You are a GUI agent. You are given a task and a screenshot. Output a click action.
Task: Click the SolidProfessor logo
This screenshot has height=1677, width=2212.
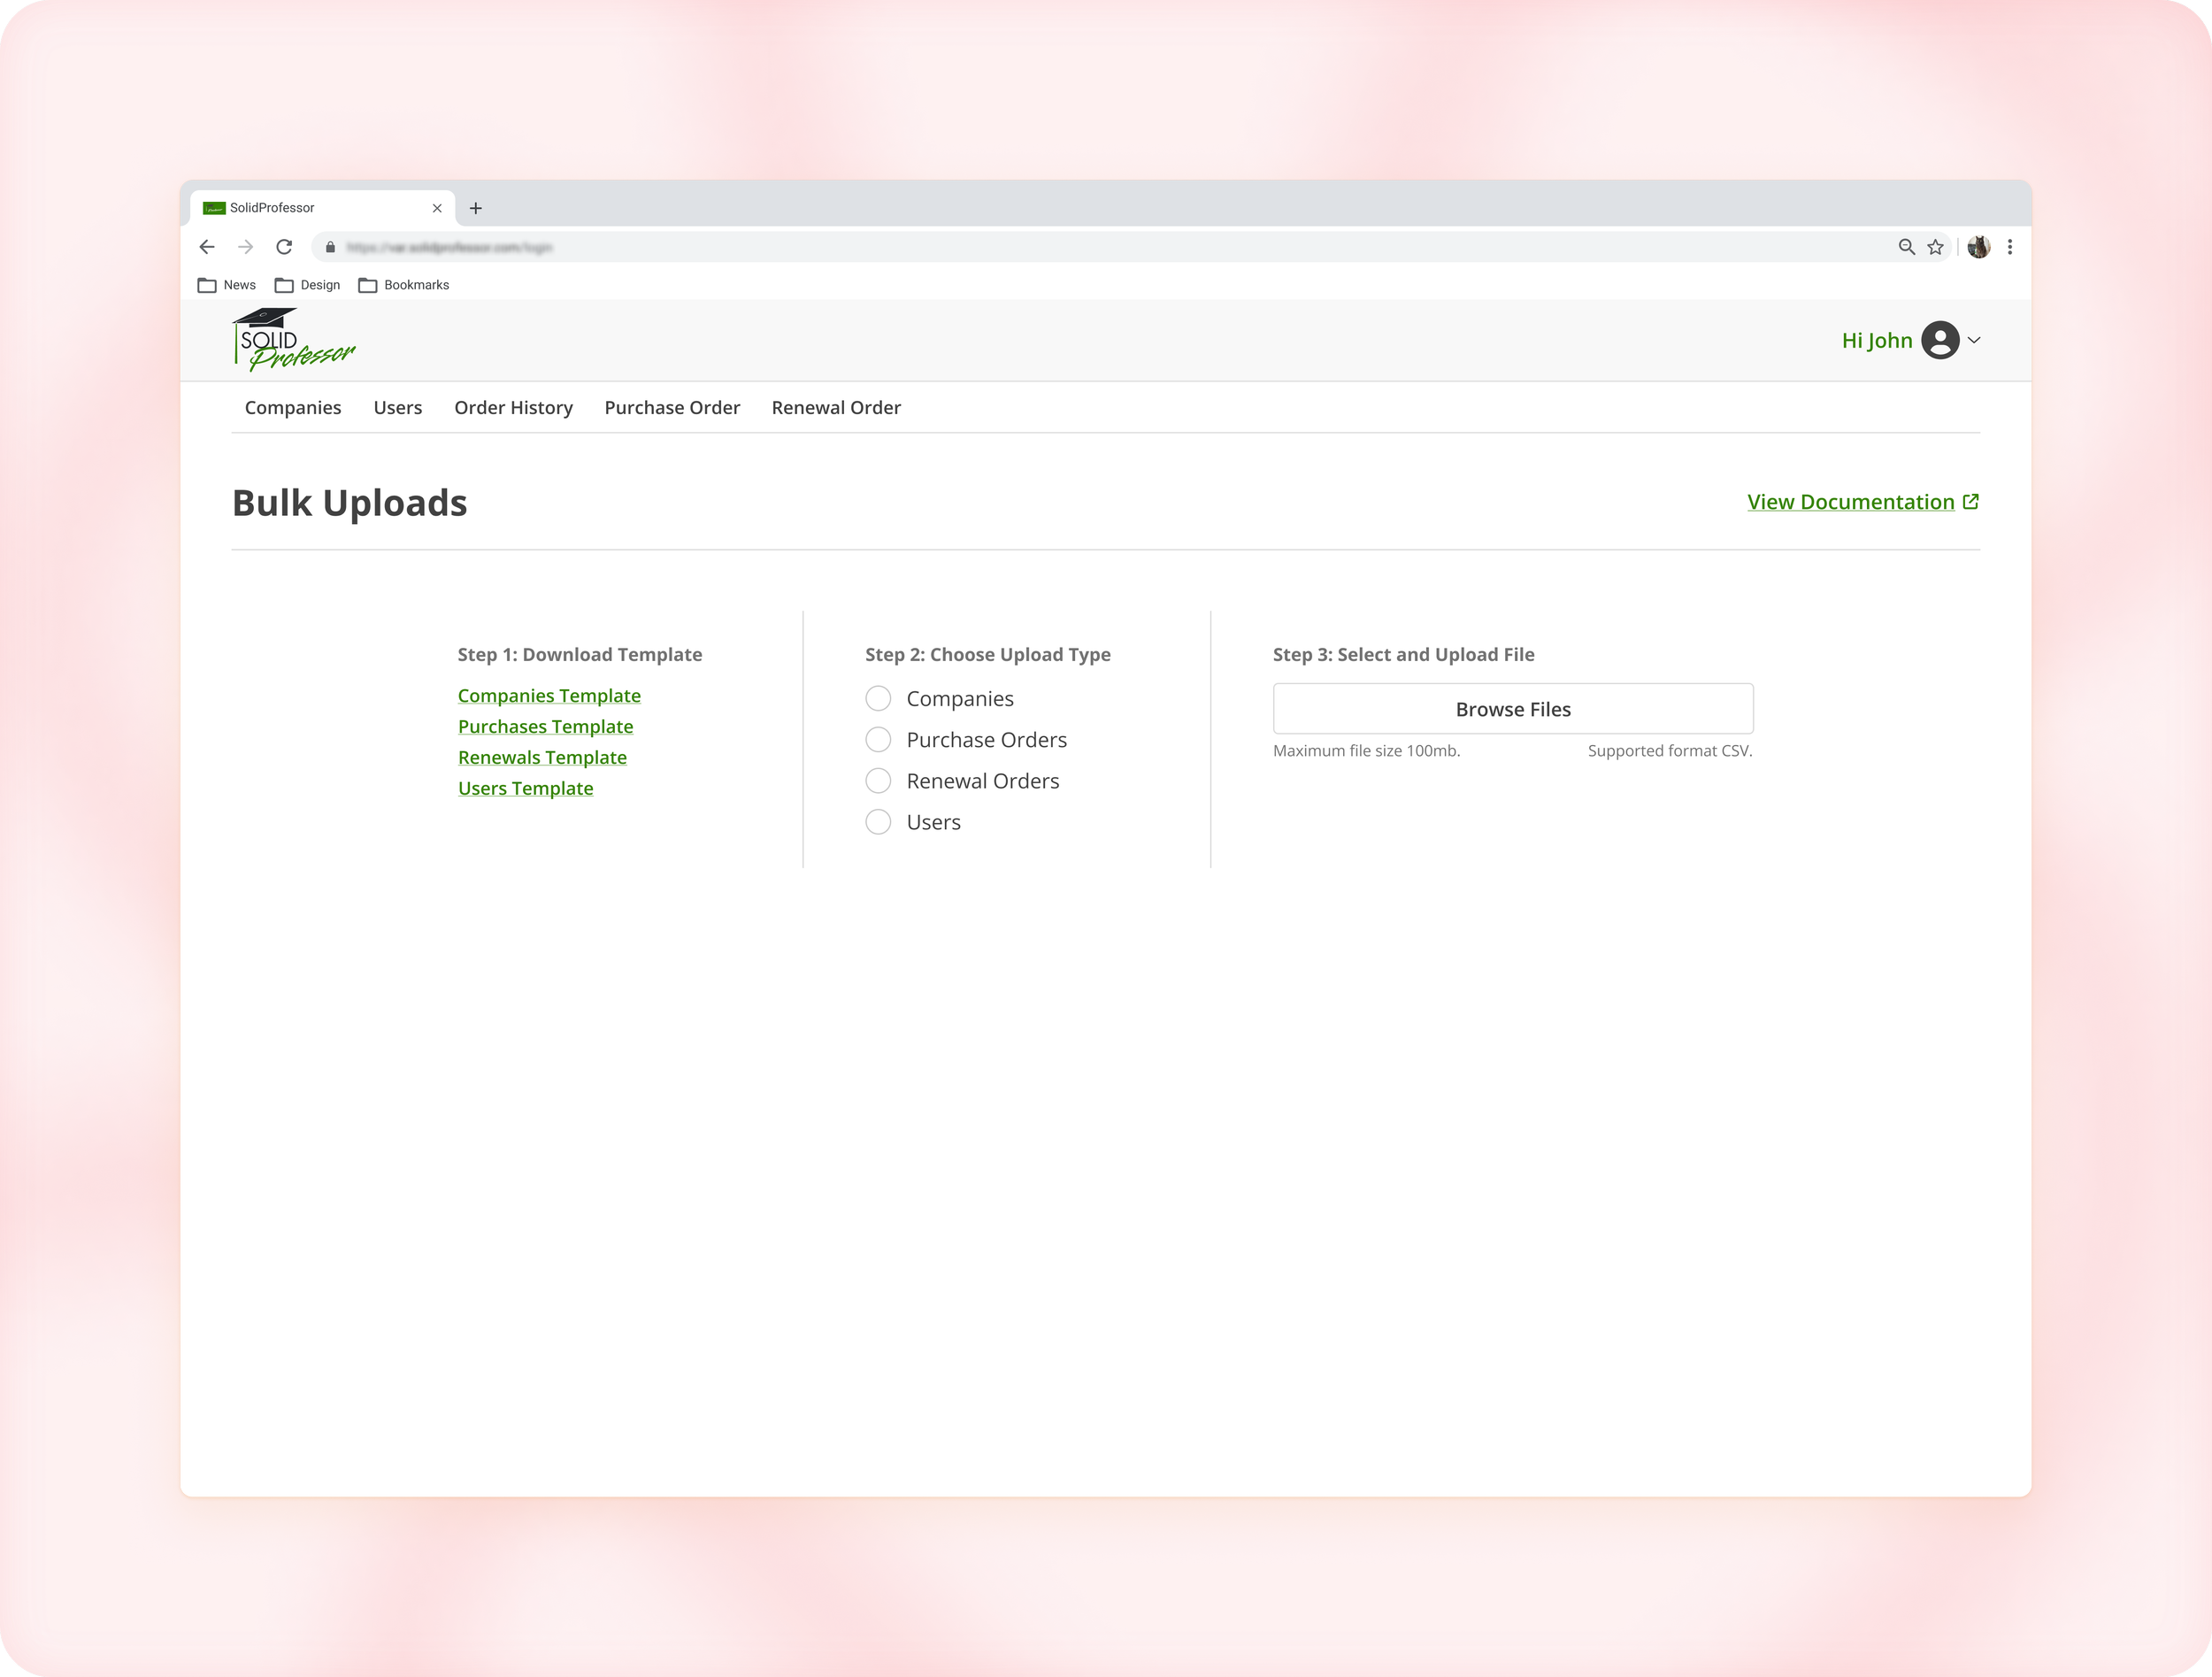(x=293, y=340)
